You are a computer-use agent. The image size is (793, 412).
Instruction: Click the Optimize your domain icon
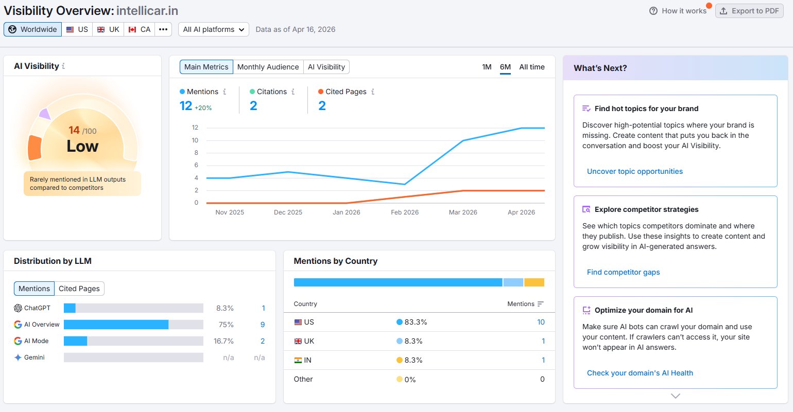click(x=586, y=310)
